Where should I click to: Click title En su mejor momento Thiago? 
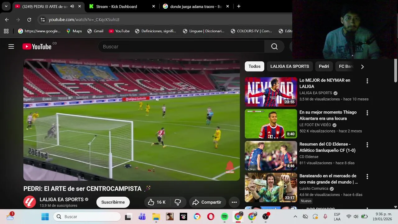[x=328, y=115]
